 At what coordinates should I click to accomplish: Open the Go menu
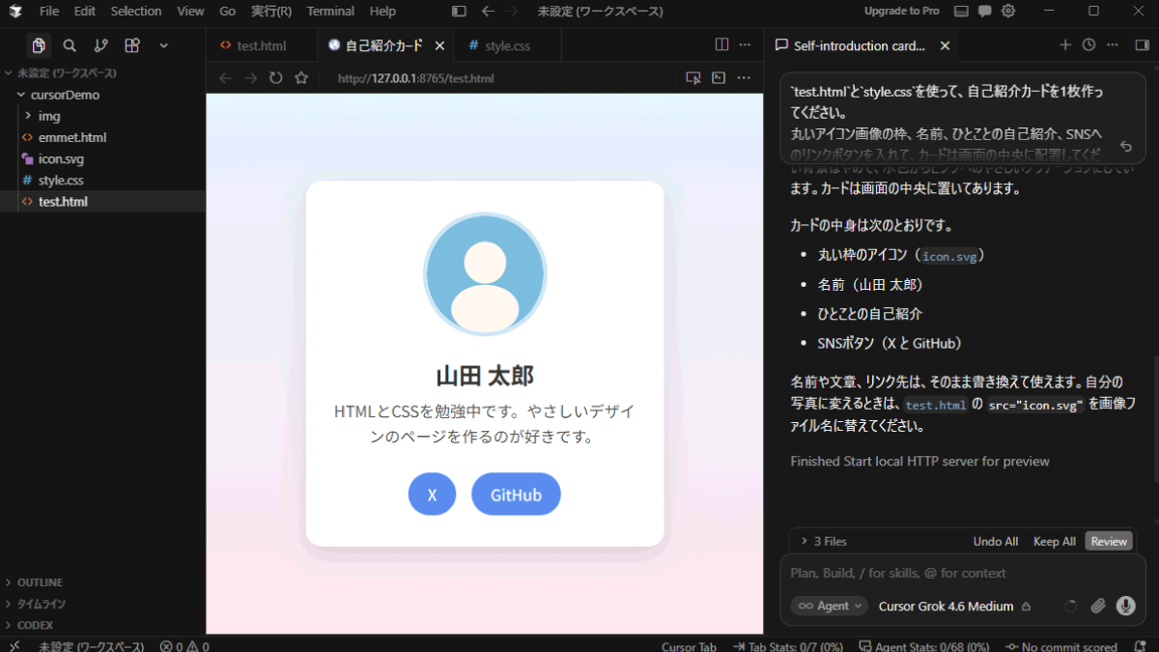[x=228, y=12]
